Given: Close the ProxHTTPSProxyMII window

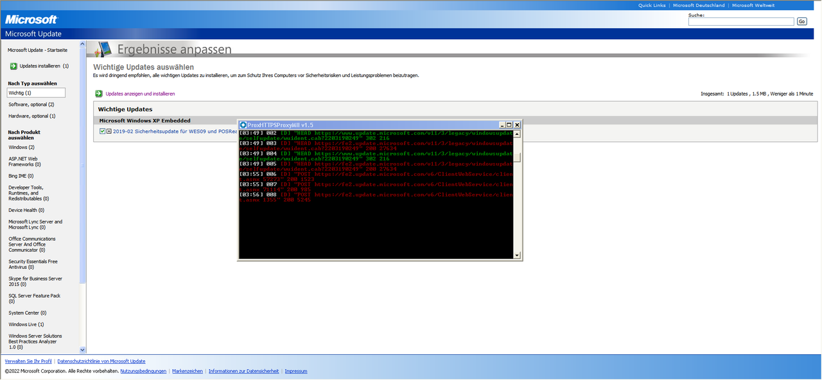Looking at the screenshot, I should 517,125.
